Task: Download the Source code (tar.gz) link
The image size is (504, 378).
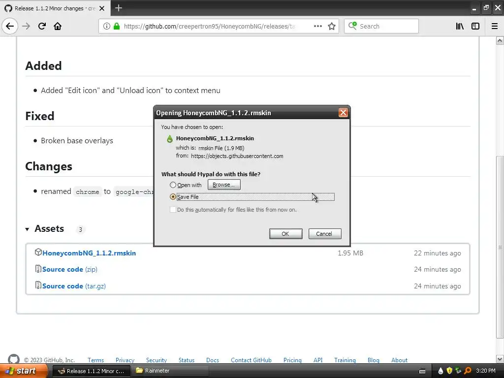Action: pos(74,286)
